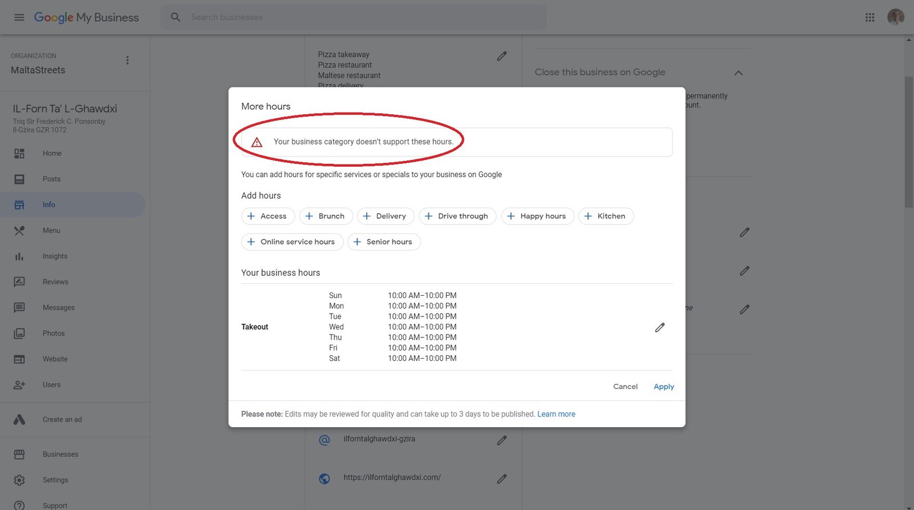Open the Google apps grid
Viewport: 914px width, 510px height.
pyautogui.click(x=869, y=17)
